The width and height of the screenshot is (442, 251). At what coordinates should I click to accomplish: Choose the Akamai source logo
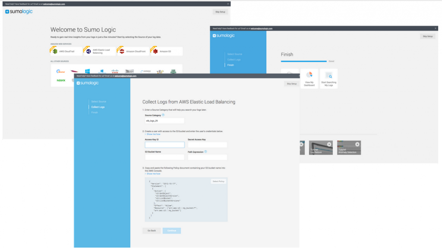[60, 72]
